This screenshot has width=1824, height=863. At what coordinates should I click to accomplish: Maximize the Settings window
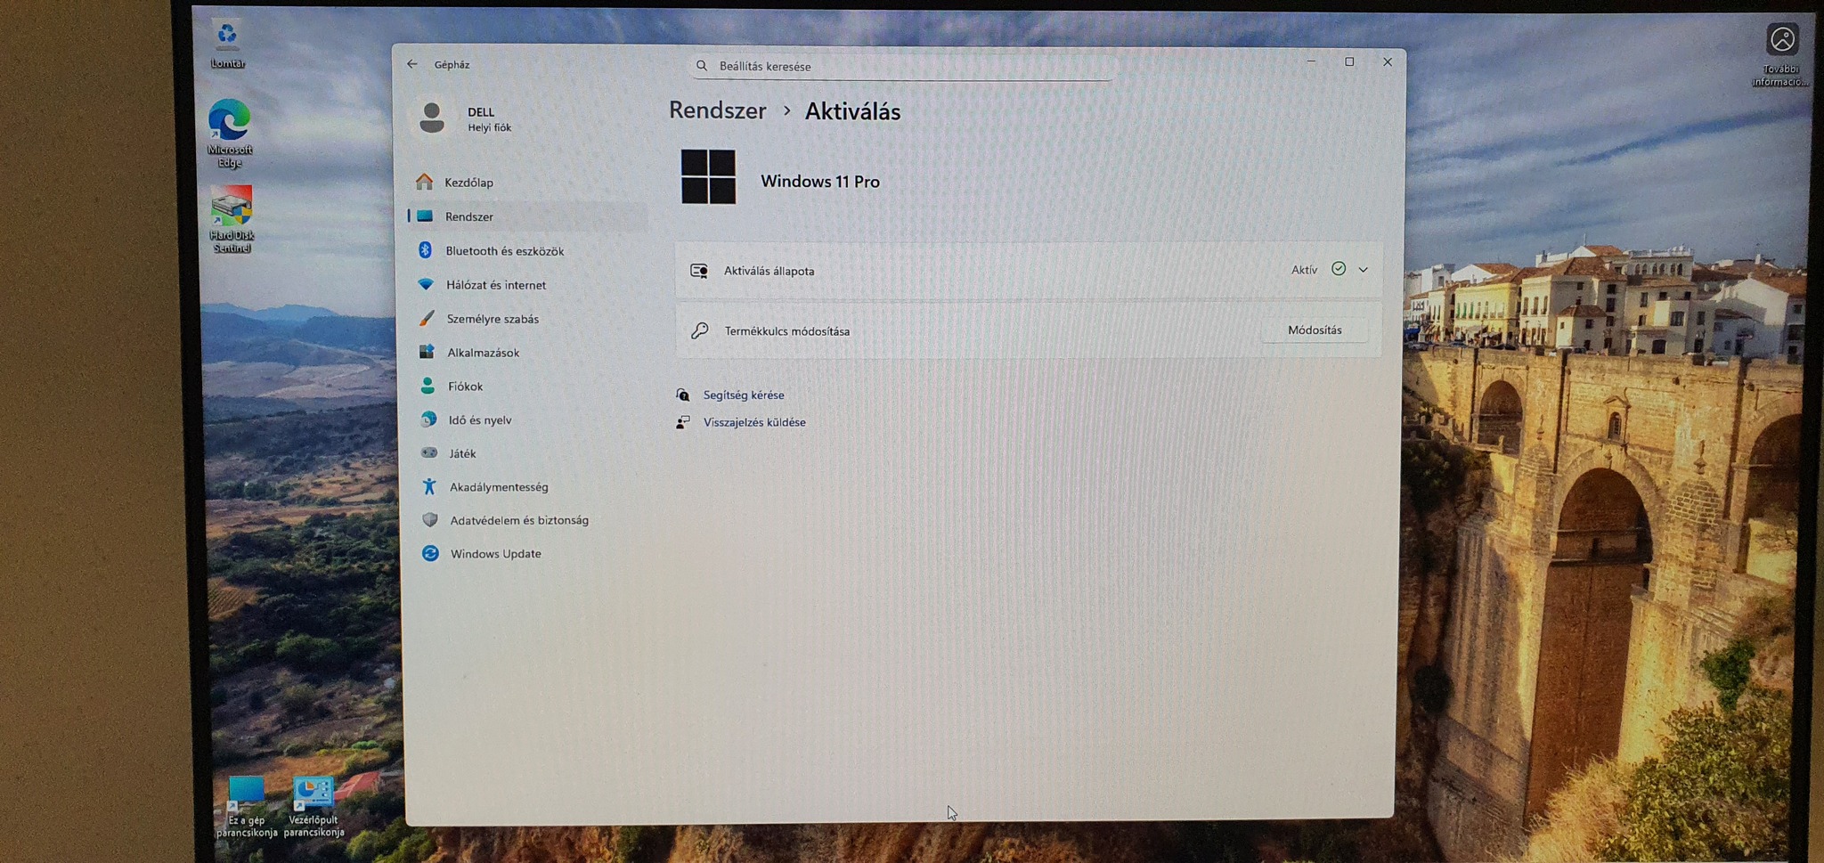coord(1349,61)
